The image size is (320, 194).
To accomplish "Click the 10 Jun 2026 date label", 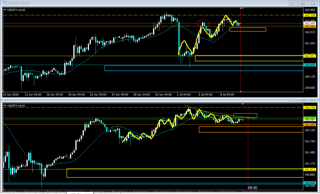I will (11, 94).
